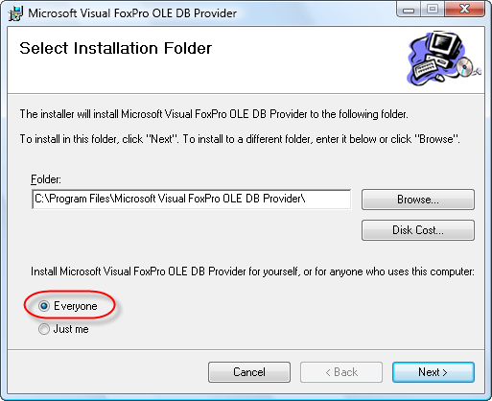Screen dimensions: 492x401
Task: Proceed with the Next > button
Action: click(x=433, y=372)
